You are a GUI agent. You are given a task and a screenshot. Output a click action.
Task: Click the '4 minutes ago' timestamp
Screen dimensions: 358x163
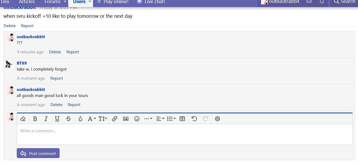click(30, 52)
